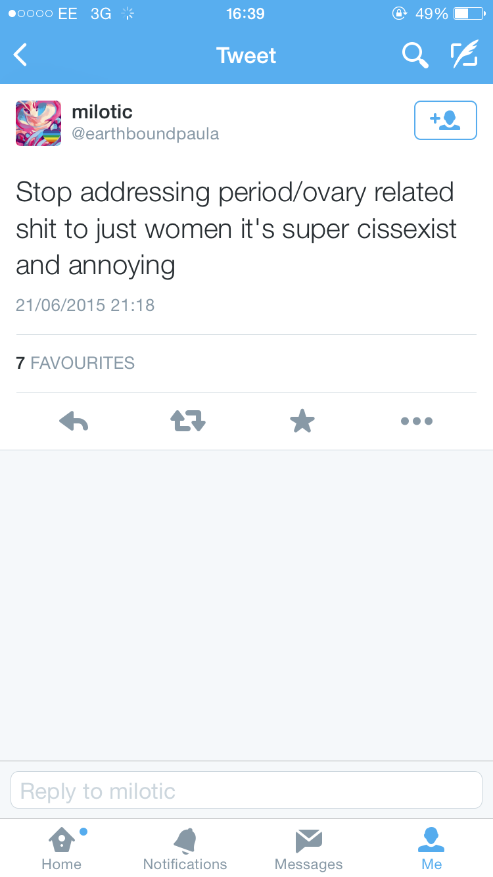This screenshot has height=877, width=493.
Task: Go to the Messages tab
Action: (308, 848)
